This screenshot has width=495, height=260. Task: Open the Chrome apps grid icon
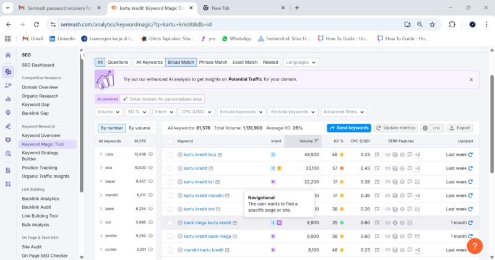point(8,38)
